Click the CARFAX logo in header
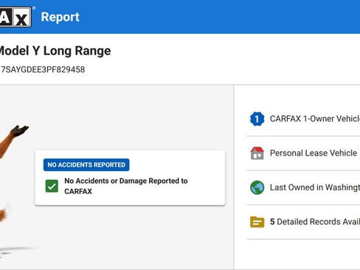This screenshot has width=360, height=270. [15, 16]
